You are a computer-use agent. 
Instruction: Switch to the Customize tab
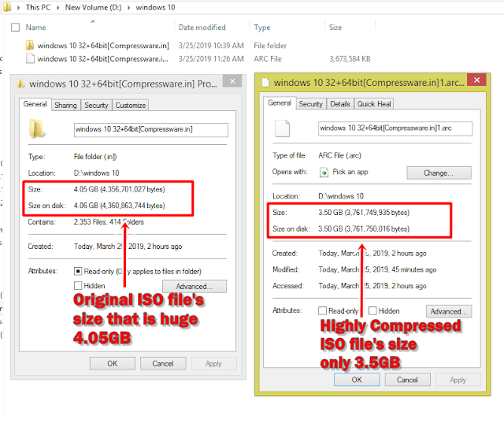click(131, 105)
